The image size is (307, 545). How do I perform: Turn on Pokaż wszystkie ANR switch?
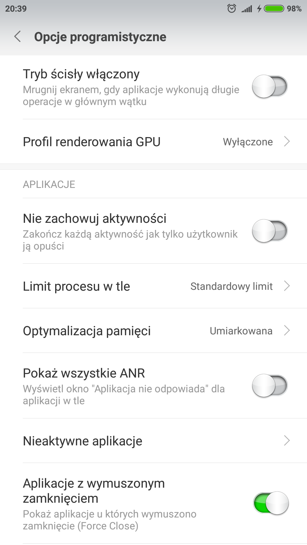point(270,385)
